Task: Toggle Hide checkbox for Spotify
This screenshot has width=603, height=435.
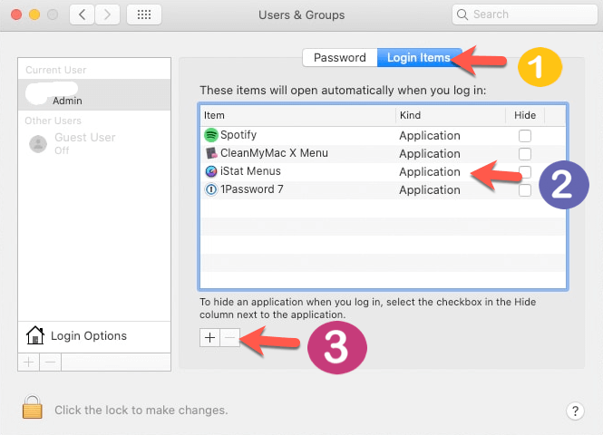Action: pyautogui.click(x=525, y=136)
